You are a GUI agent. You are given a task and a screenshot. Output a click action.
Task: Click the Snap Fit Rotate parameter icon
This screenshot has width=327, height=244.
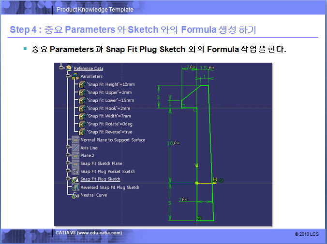point(82,124)
